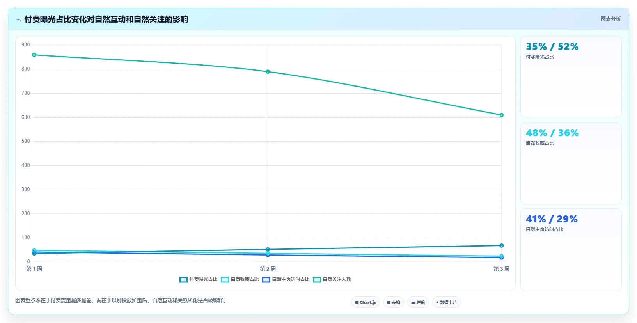This screenshot has height=323, width=637.
Task: Select the 35% / 52% stat card
Action: 571,77
